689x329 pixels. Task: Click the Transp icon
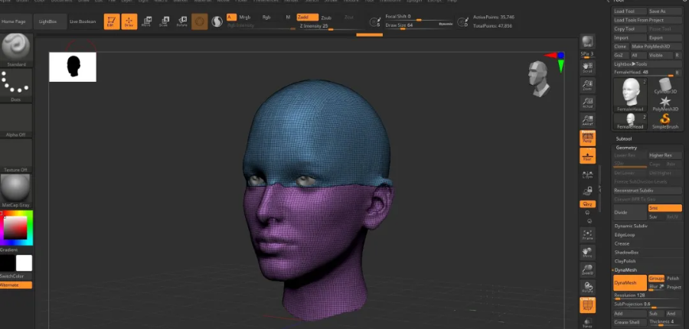(x=587, y=323)
